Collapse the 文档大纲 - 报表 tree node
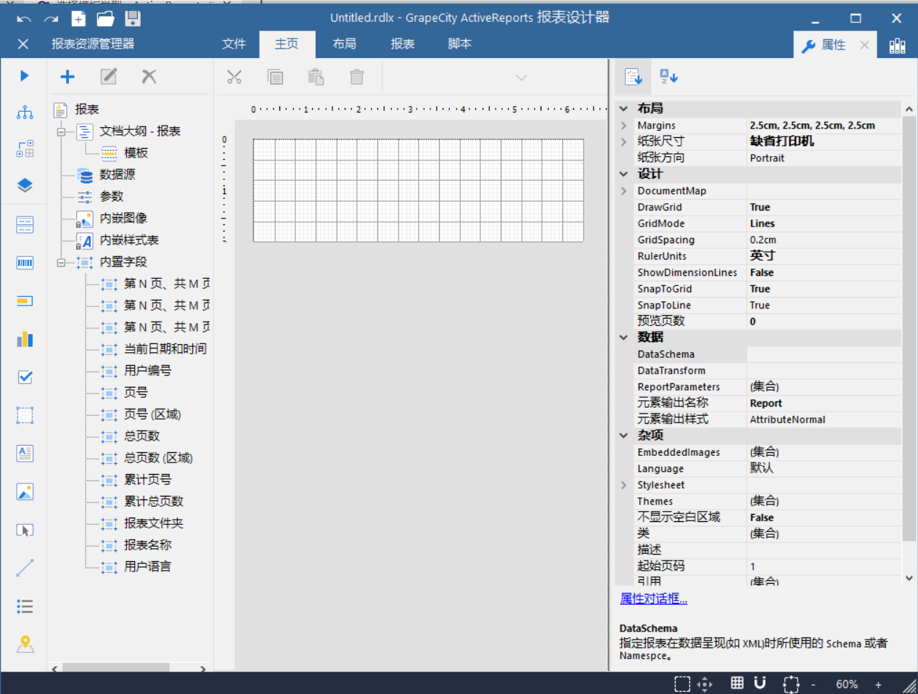 (x=61, y=131)
